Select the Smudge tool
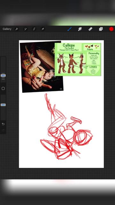This screenshot has width=115, height=205. tap(80, 29)
